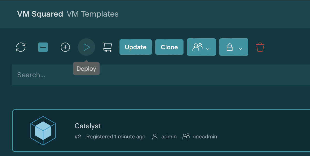This screenshot has width=310, height=156.
Task: Go to VM Squared breadcrumb
Action: click(40, 14)
